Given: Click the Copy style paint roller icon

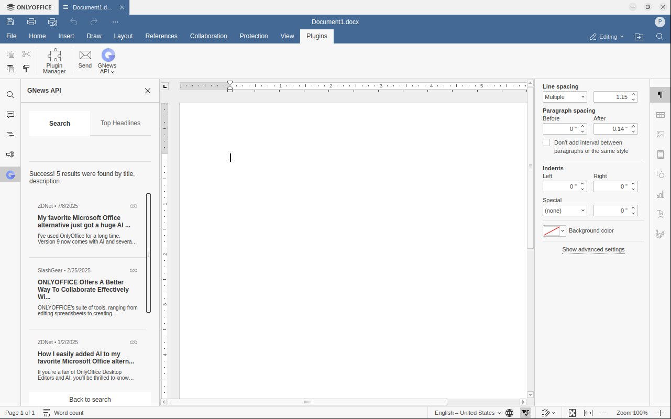Looking at the screenshot, I should (x=27, y=69).
